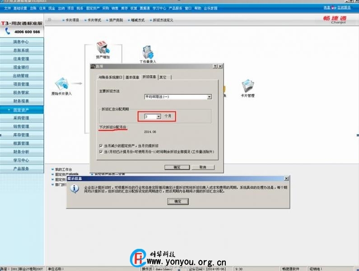Open the 基础设置 menu

point(20,8)
